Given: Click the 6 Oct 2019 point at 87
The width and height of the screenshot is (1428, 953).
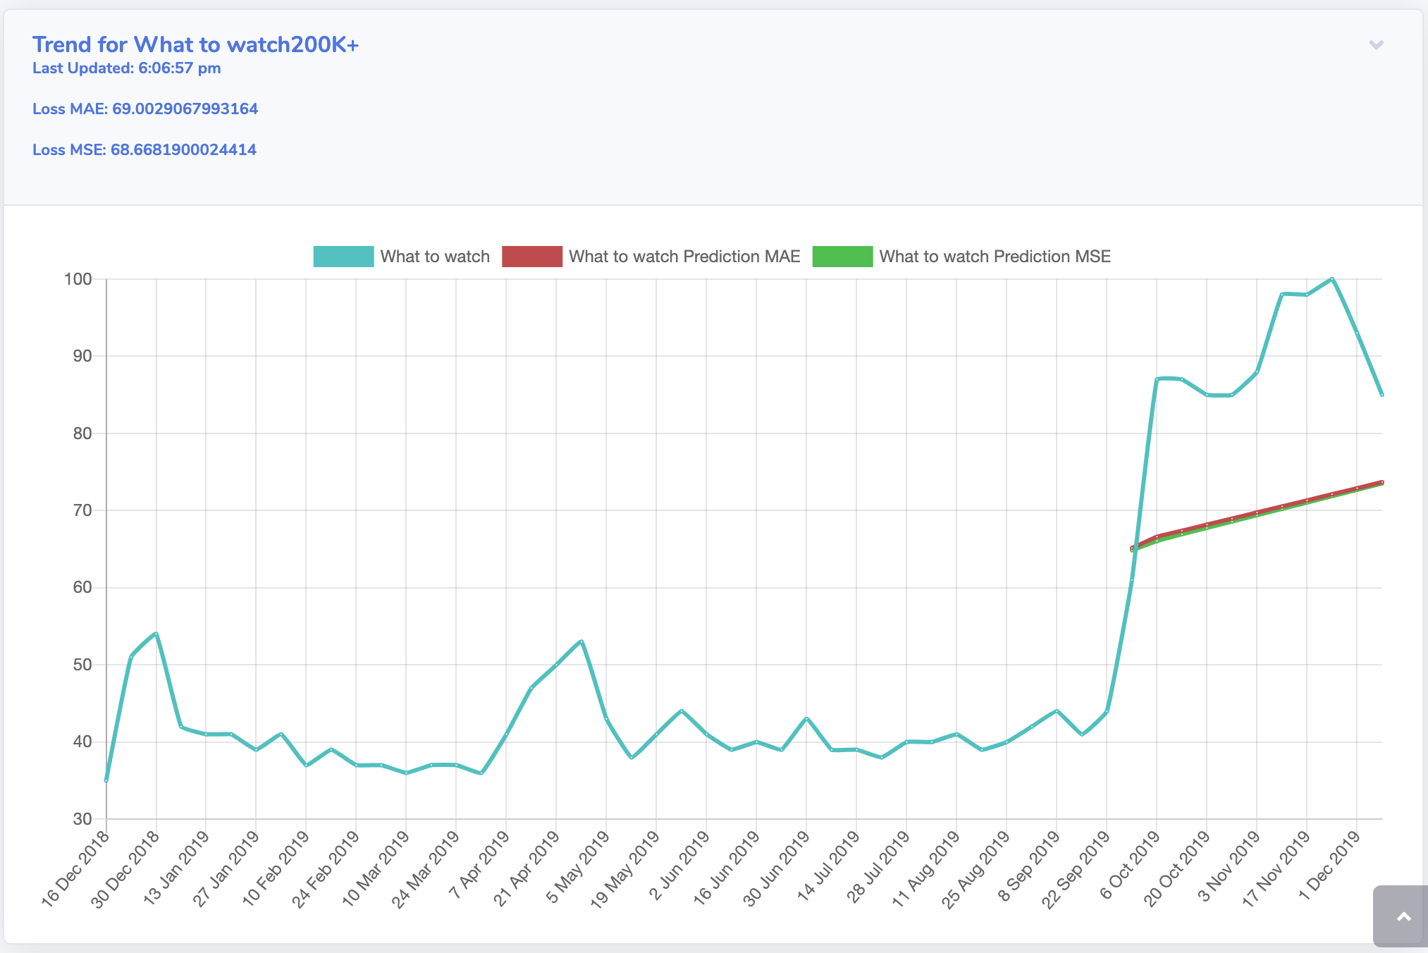Looking at the screenshot, I should pyautogui.click(x=1157, y=379).
